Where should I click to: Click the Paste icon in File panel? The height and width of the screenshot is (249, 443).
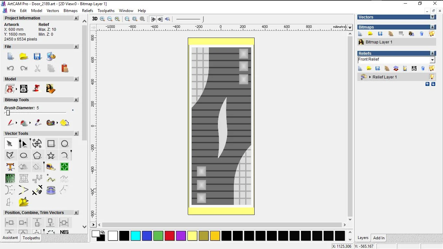[65, 68]
